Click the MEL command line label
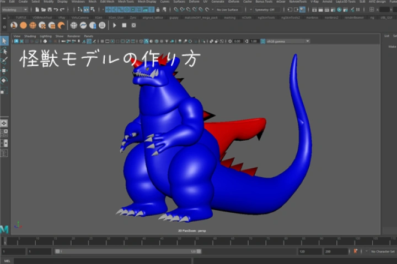 [x=7, y=261]
